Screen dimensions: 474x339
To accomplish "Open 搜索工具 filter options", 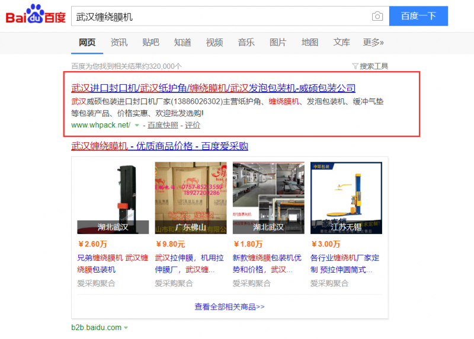I will pyautogui.click(x=370, y=66).
